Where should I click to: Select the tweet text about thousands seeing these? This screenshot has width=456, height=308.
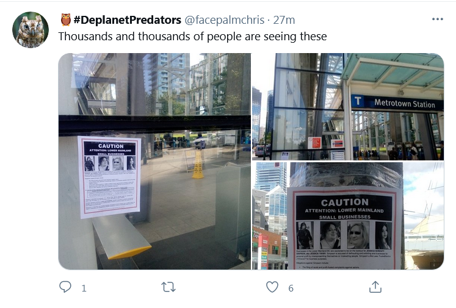192,37
